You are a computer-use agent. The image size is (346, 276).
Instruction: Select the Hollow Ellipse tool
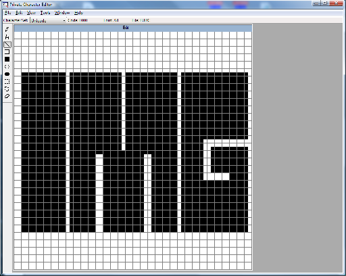(7, 67)
